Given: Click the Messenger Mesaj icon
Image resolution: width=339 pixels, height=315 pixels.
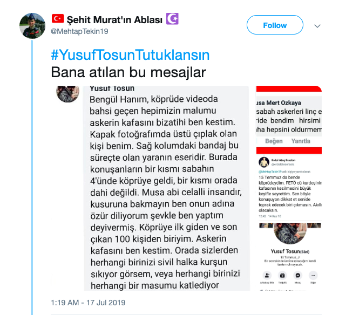Looking at the screenshot, I should coord(298,275).
